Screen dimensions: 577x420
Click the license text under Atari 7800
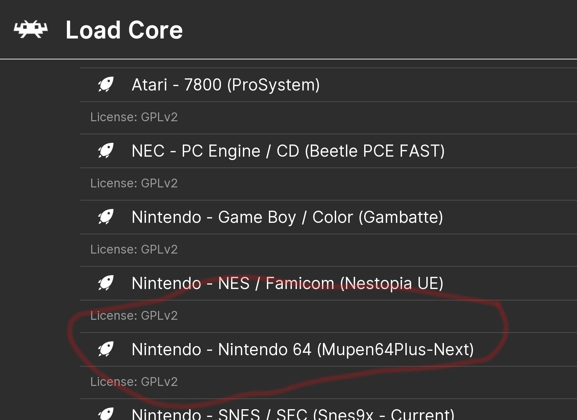coord(134,117)
